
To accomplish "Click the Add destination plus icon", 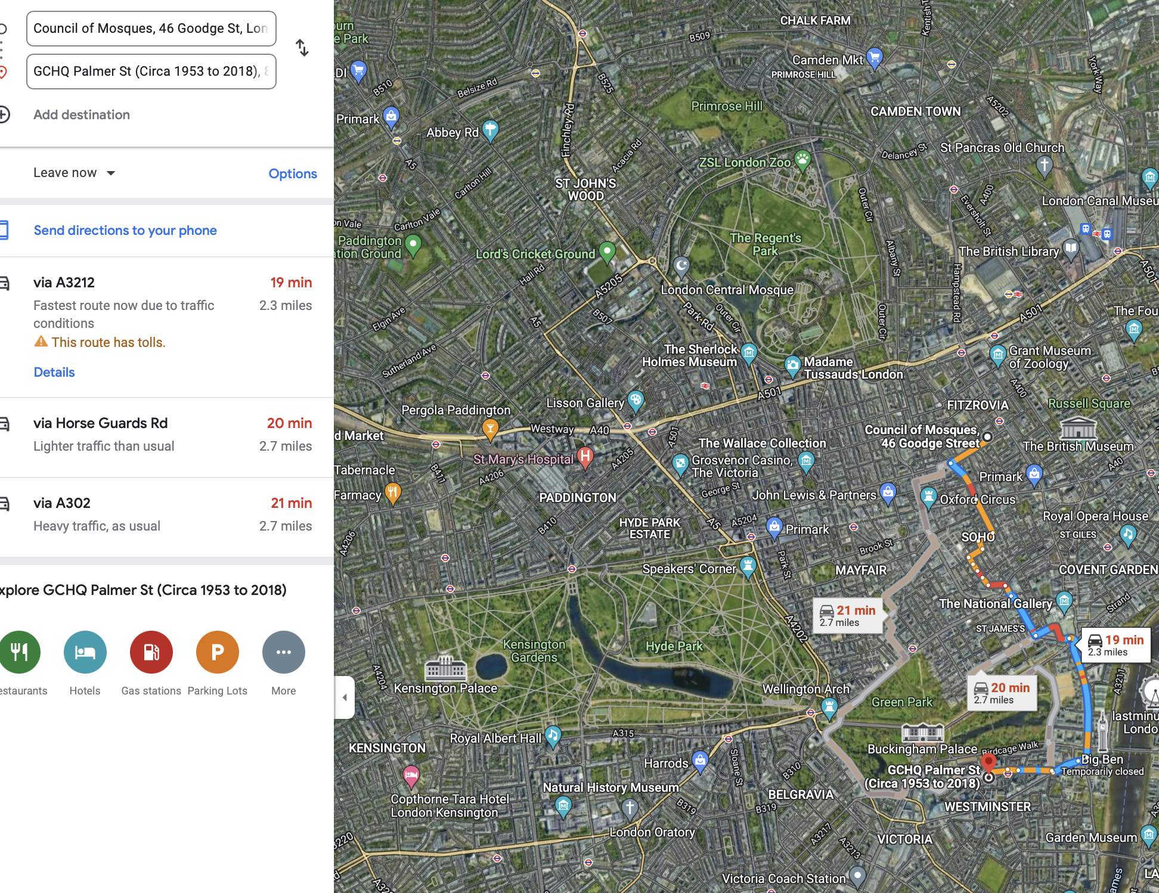I will coord(4,114).
